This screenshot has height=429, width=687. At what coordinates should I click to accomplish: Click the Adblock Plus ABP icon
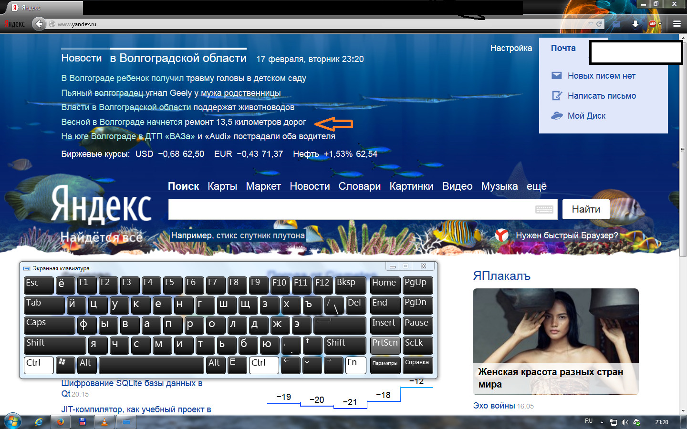(652, 24)
